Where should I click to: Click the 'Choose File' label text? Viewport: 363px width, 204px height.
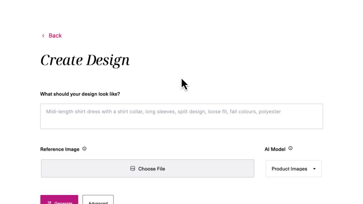[151, 169]
